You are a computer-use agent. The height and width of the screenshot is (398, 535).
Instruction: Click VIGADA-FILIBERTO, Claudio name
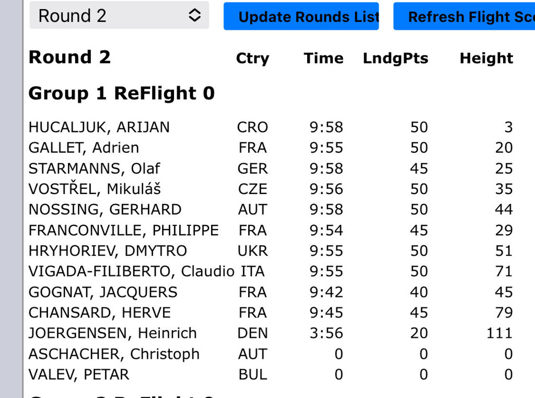tap(131, 271)
